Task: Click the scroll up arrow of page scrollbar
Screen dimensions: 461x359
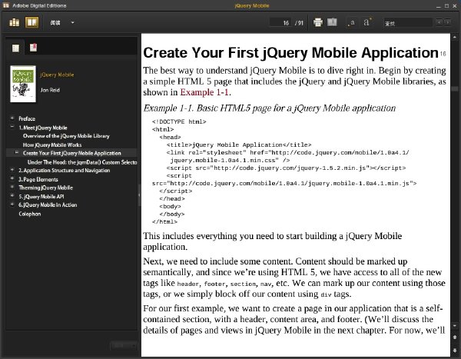Action: tap(455, 38)
